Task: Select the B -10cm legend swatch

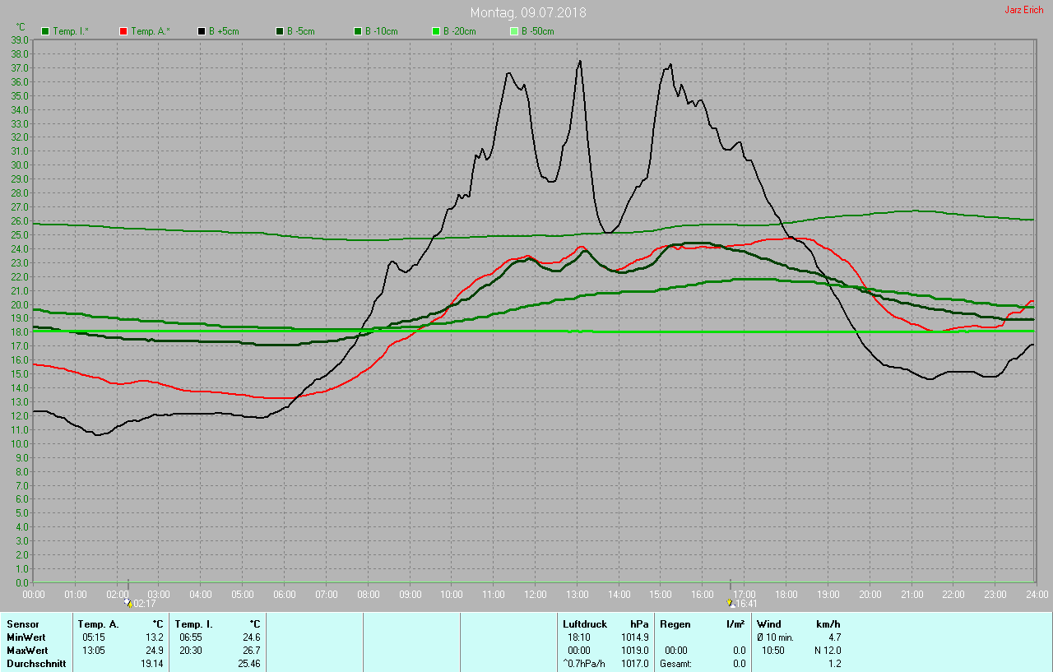Action: point(358,31)
